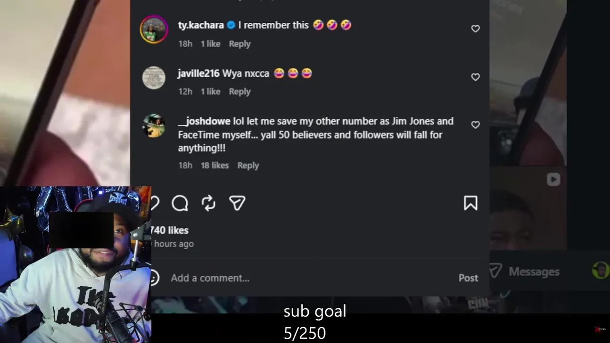Image resolution: width=610 pixels, height=343 pixels.
Task: Click the repost arrows icon
Action: pos(209,203)
